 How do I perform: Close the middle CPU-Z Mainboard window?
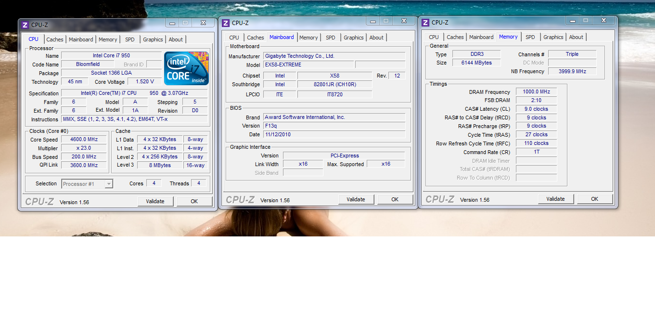(404, 21)
